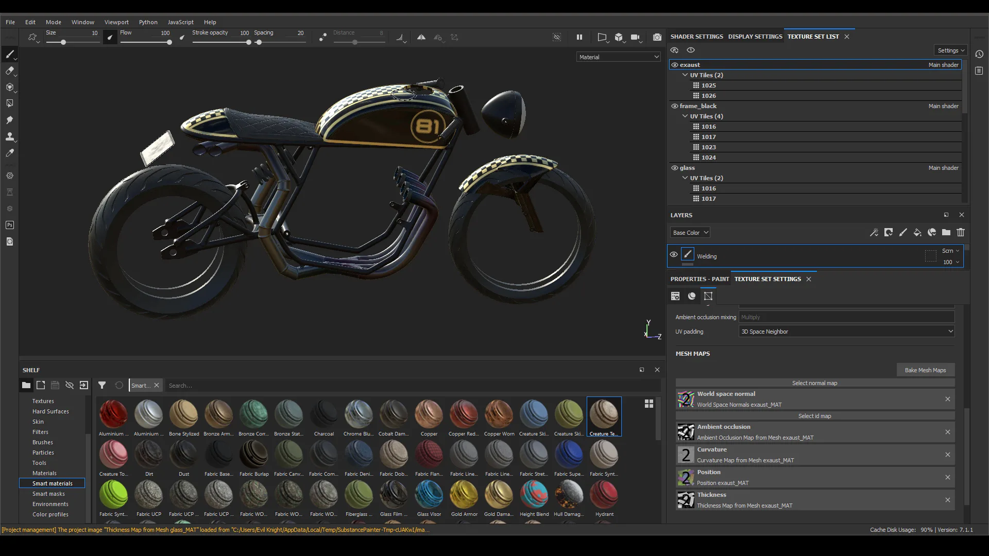This screenshot has height=556, width=989.
Task: Collapse UV Tiles under frame_black
Action: coord(686,116)
